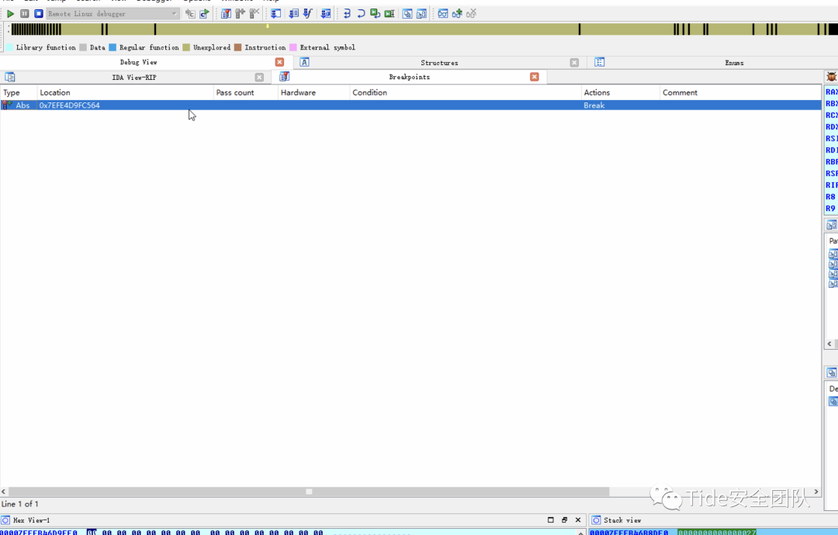
Task: Click the horizontal scrollbar left arrow
Action: click(4, 492)
